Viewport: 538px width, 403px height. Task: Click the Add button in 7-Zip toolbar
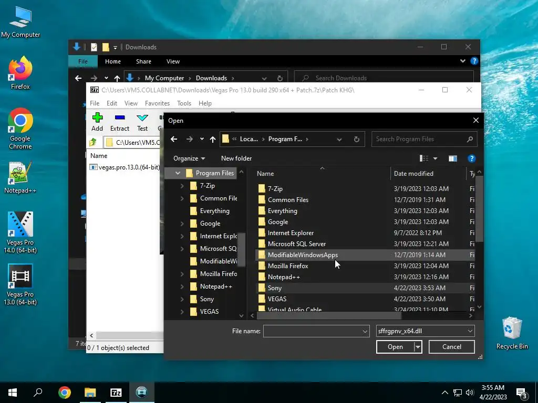pyautogui.click(x=97, y=122)
